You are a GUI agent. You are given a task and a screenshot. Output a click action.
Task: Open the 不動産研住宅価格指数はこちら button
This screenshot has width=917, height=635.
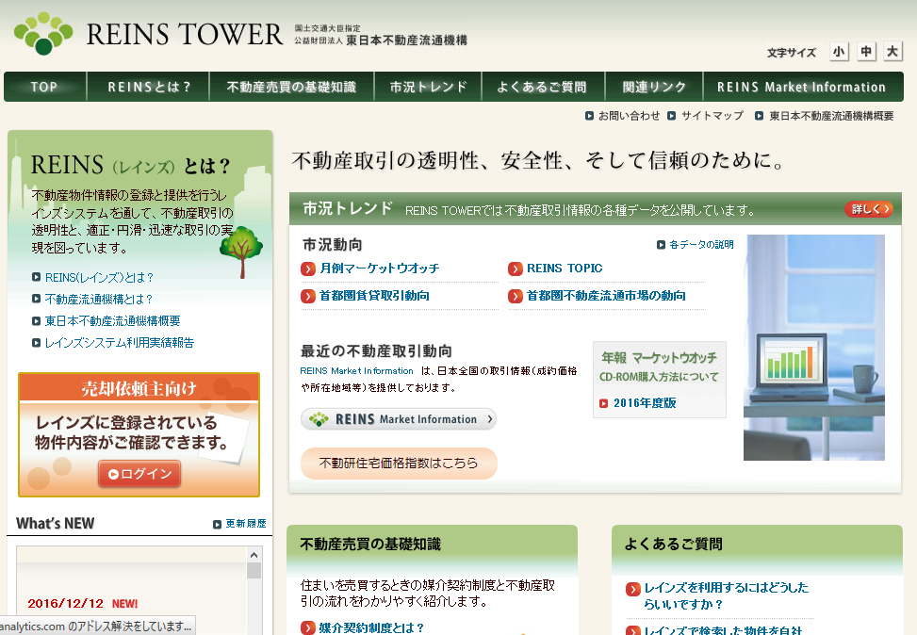point(399,464)
